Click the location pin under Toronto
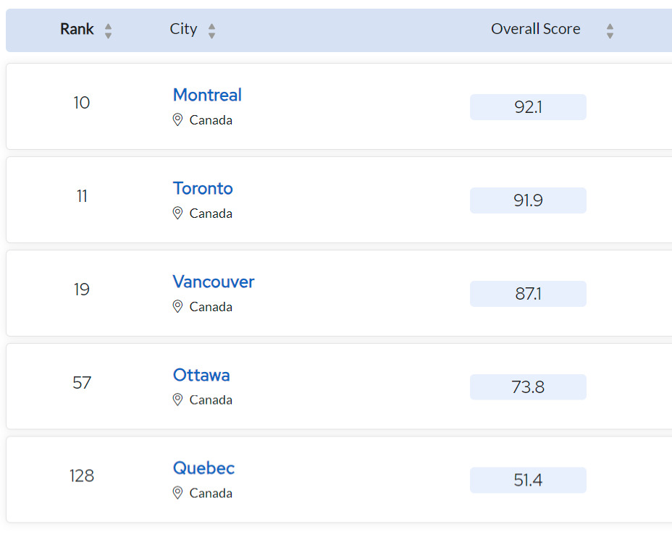This screenshot has height=545, width=672. pos(177,214)
